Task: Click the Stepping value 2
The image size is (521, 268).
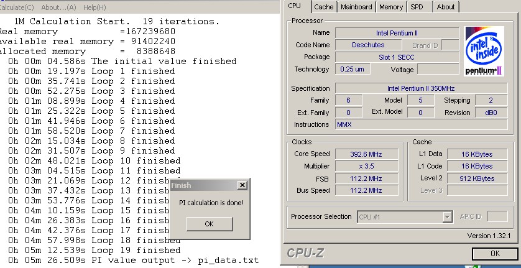Action: [491, 100]
